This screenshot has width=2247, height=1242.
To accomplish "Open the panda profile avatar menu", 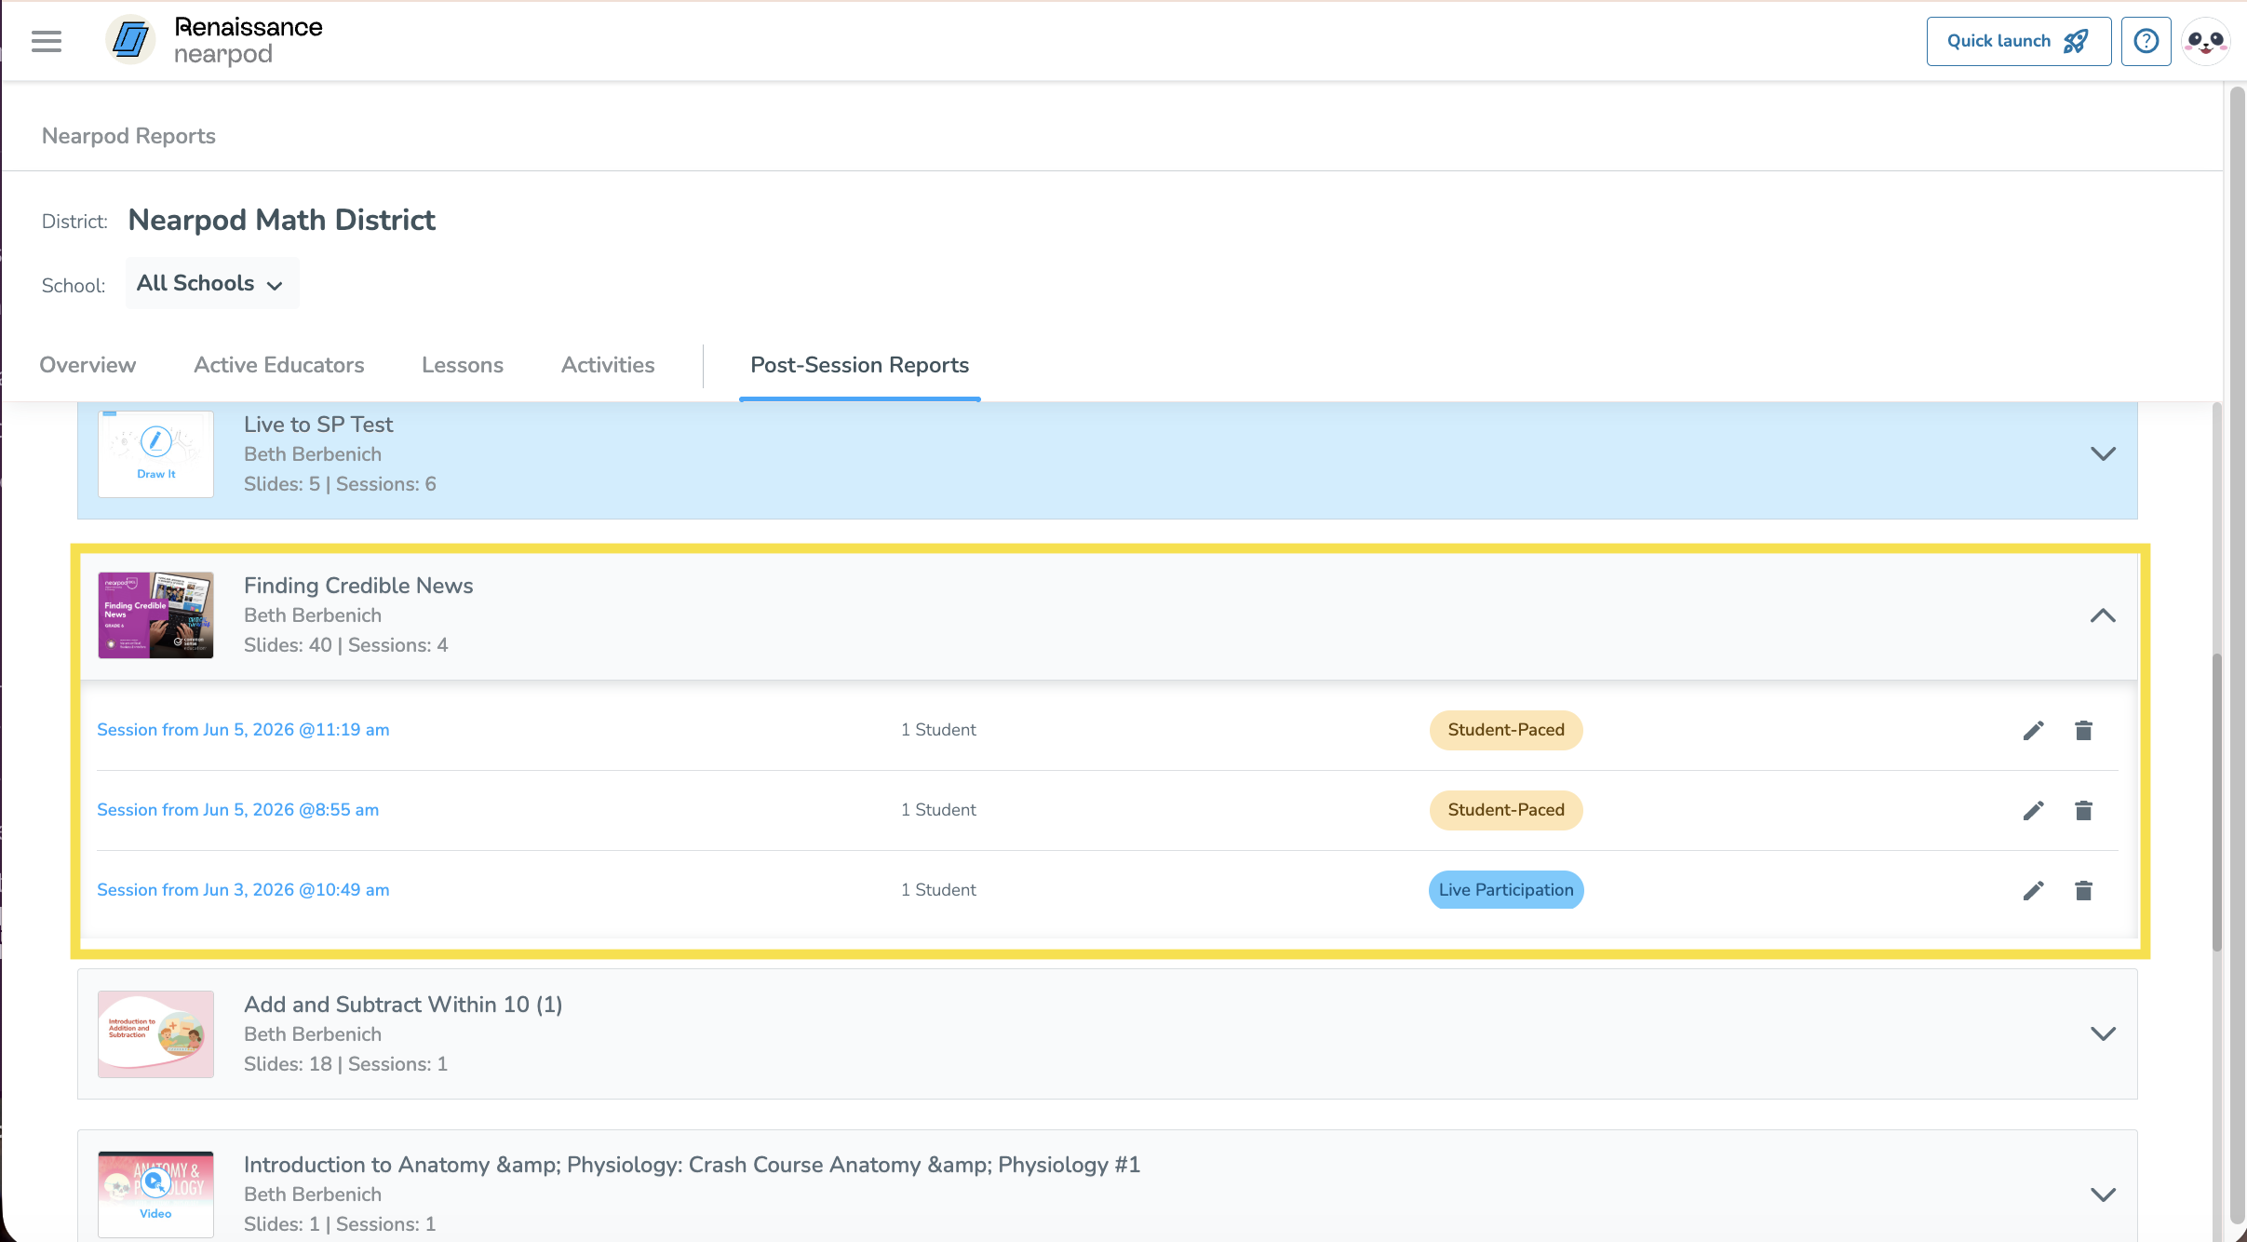I will (2205, 41).
